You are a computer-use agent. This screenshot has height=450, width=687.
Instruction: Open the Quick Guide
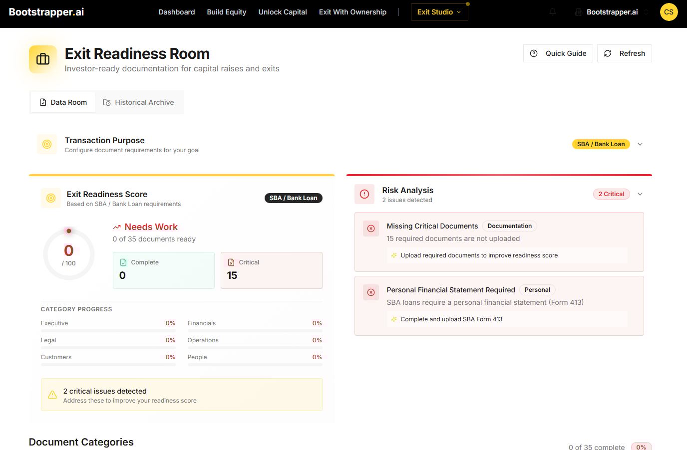[558, 53]
